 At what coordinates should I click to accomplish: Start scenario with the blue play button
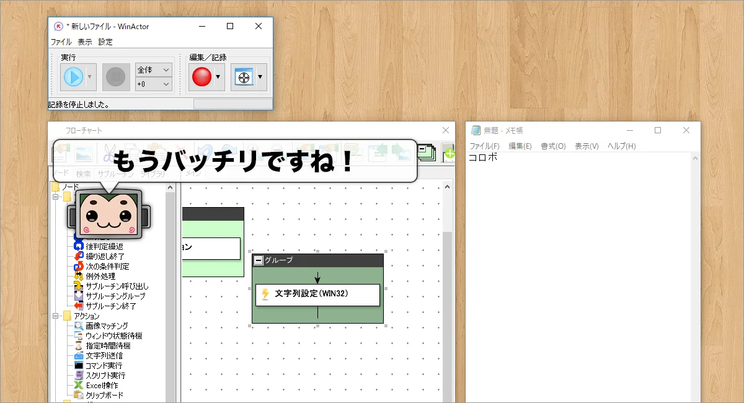[73, 77]
